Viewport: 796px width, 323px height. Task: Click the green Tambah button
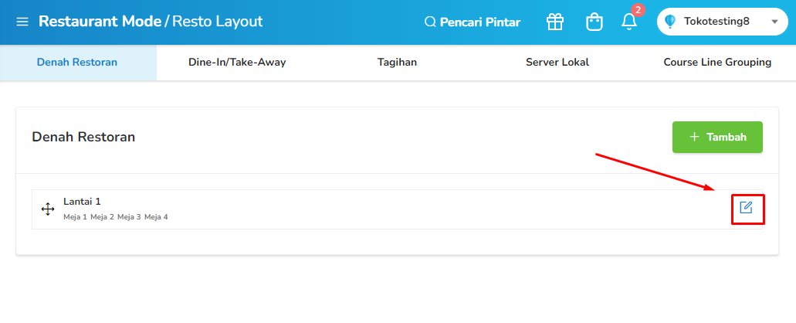[717, 137]
